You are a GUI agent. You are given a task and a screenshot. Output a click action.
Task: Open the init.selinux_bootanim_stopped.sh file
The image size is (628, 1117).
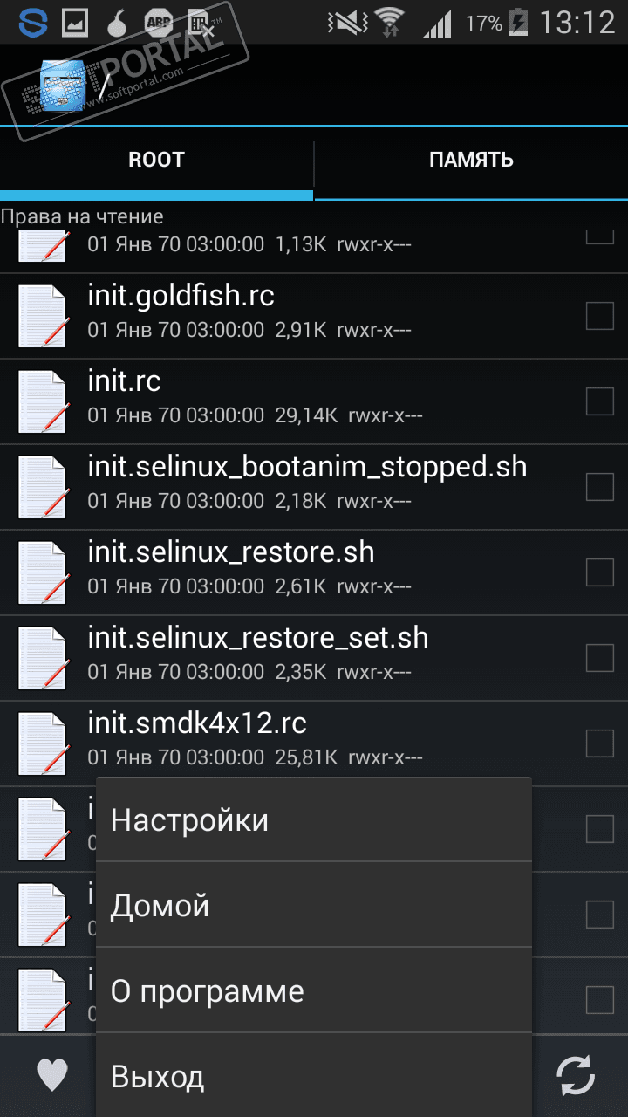pos(314,487)
